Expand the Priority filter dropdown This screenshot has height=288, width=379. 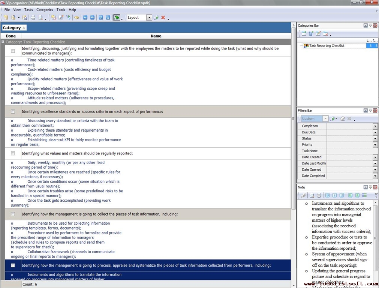click(x=375, y=145)
